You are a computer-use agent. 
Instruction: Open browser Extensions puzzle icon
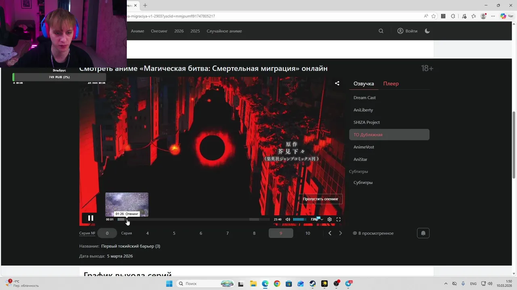tap(453, 16)
